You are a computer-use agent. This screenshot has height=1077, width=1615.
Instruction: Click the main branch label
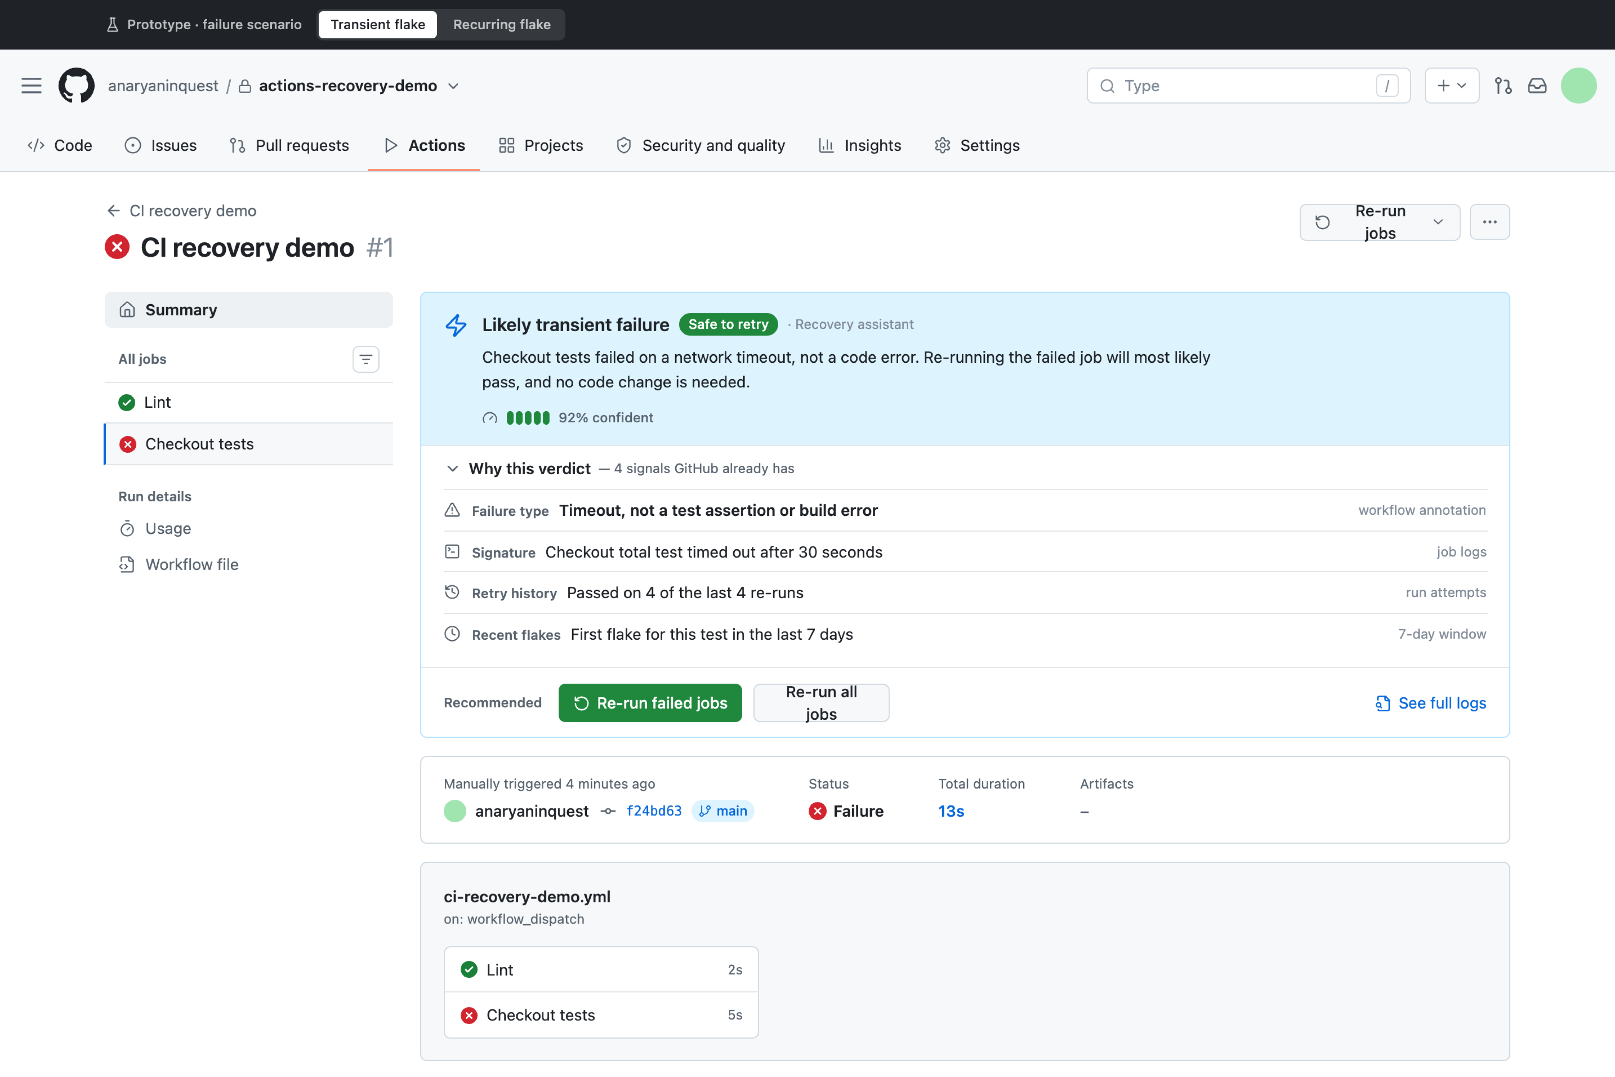pyautogui.click(x=723, y=811)
